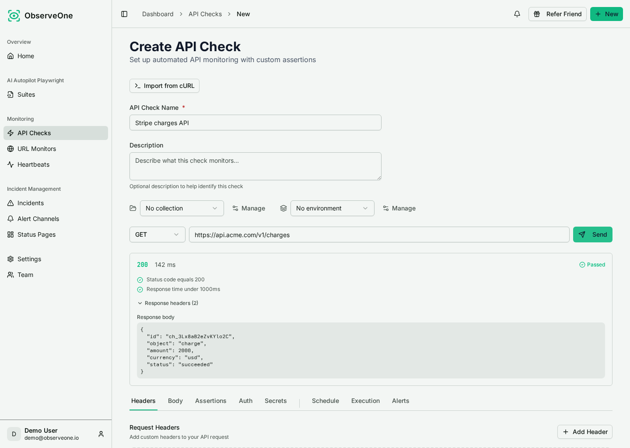Click Manage next to collection
The width and height of the screenshot is (630, 448).
[248, 208]
